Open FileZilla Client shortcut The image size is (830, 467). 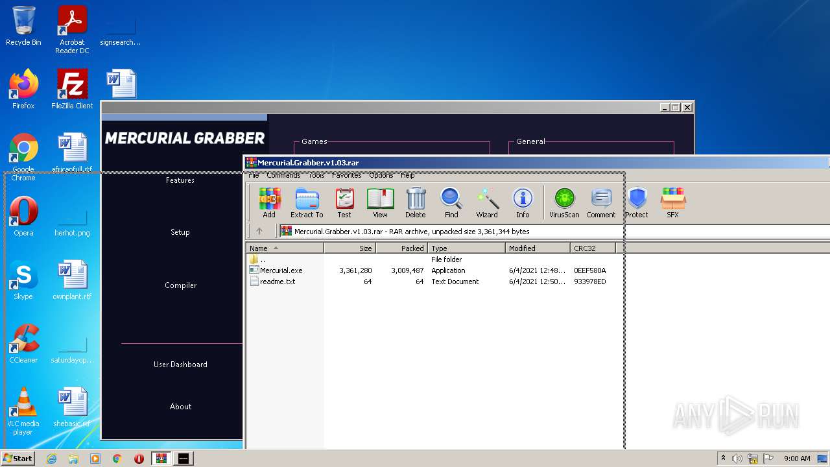tap(72, 90)
